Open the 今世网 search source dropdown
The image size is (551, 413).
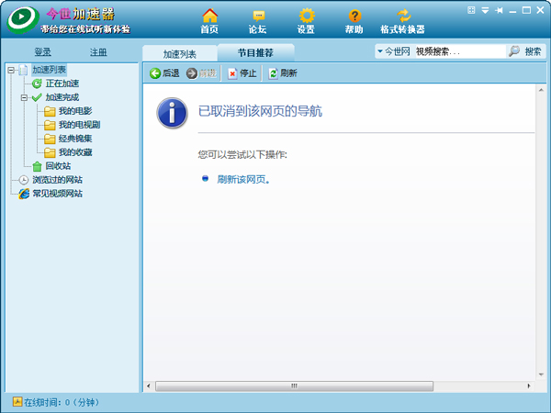380,52
